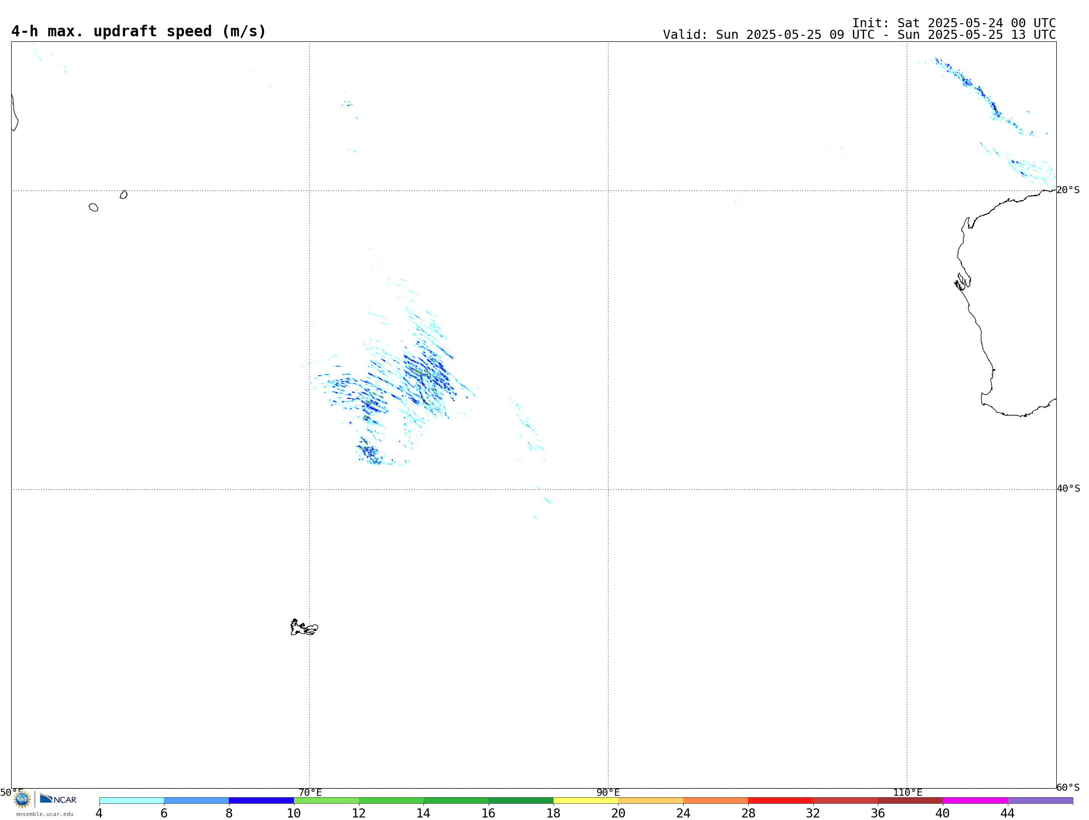The width and height of the screenshot is (1089, 820).
Task: Click the purple color swatch above 44
Action: pos(1040,800)
